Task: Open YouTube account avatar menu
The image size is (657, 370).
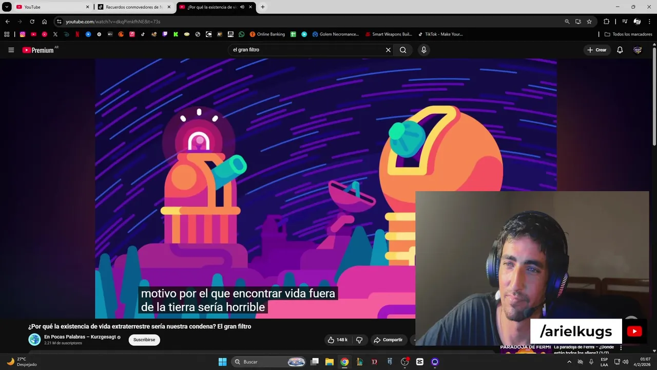Action: pyautogui.click(x=637, y=50)
